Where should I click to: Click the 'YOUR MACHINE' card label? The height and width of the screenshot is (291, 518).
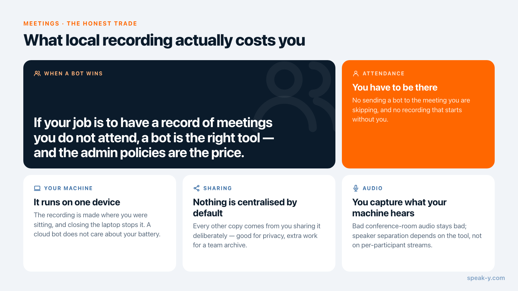click(x=68, y=188)
